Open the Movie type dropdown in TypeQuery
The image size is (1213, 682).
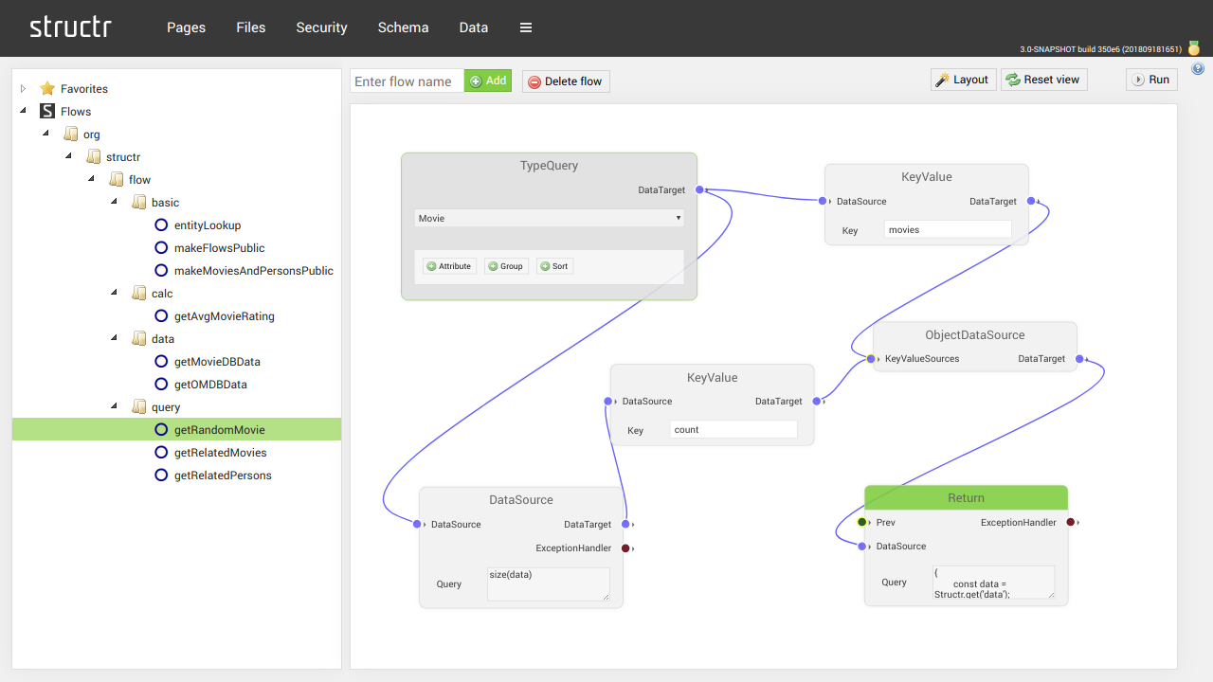pyautogui.click(x=678, y=218)
